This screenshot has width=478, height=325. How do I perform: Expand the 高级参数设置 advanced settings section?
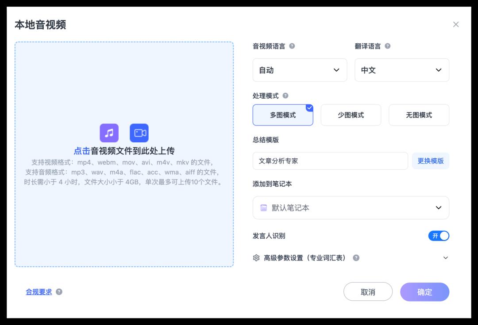click(446, 257)
